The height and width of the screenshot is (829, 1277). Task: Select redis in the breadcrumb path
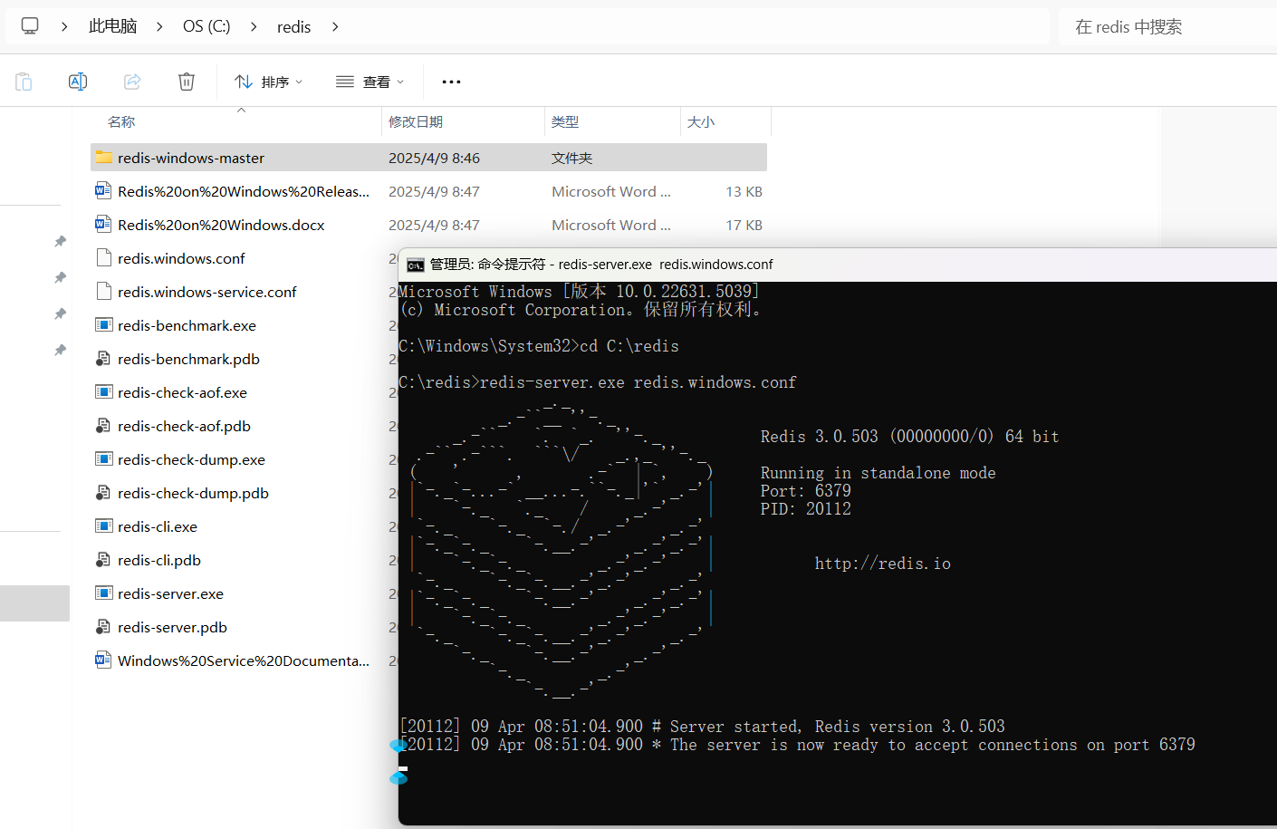click(x=293, y=26)
